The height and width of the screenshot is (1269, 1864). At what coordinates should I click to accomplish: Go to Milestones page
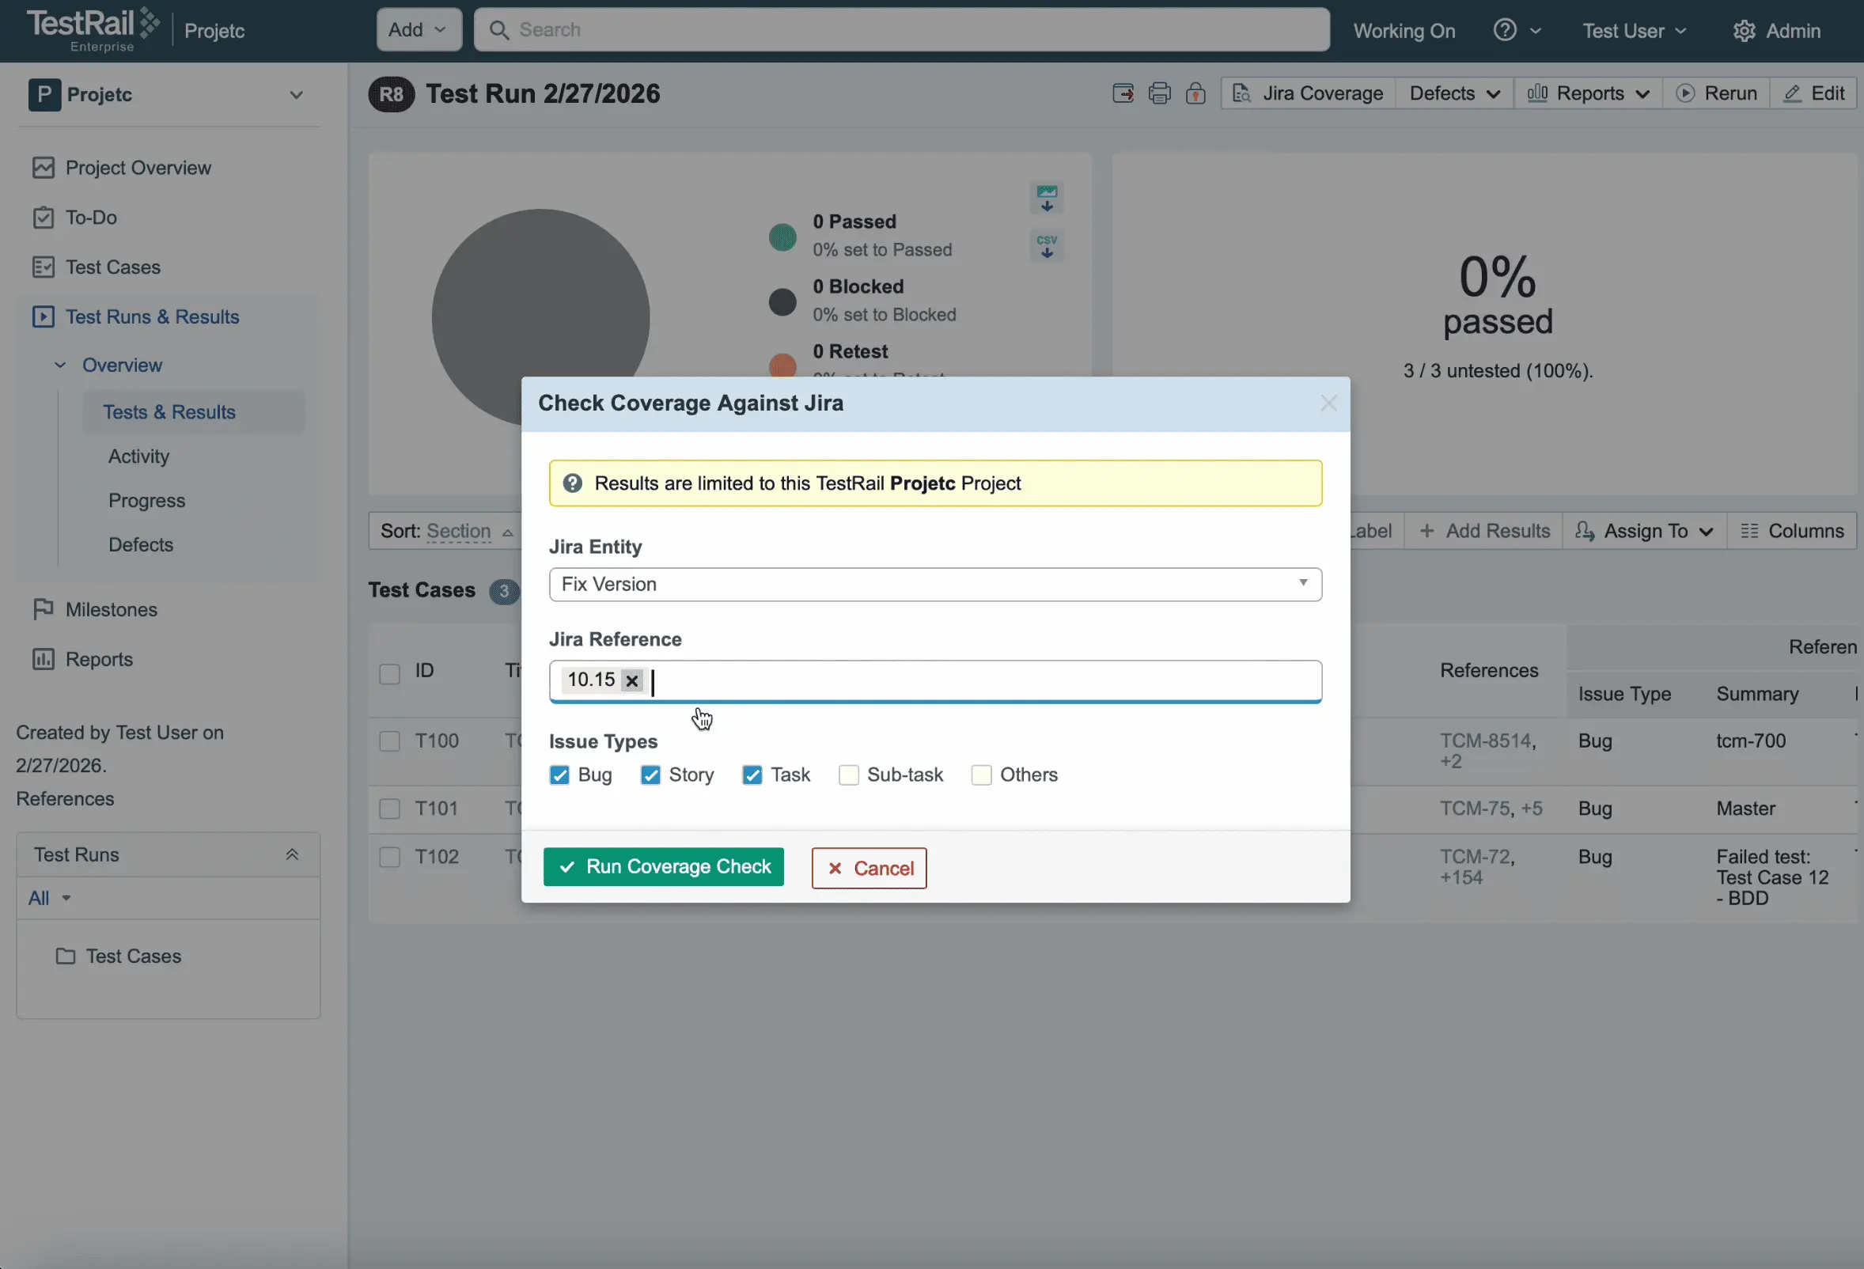[x=112, y=610]
